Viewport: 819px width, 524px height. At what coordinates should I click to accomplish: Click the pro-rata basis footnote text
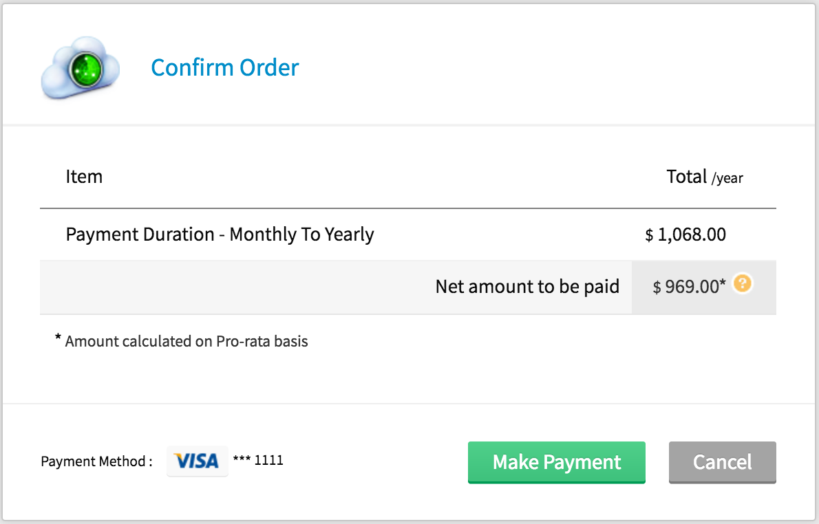187,341
